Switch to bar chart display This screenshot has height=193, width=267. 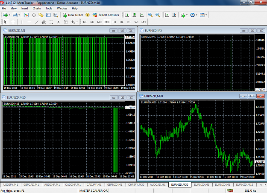click(x=127, y=15)
